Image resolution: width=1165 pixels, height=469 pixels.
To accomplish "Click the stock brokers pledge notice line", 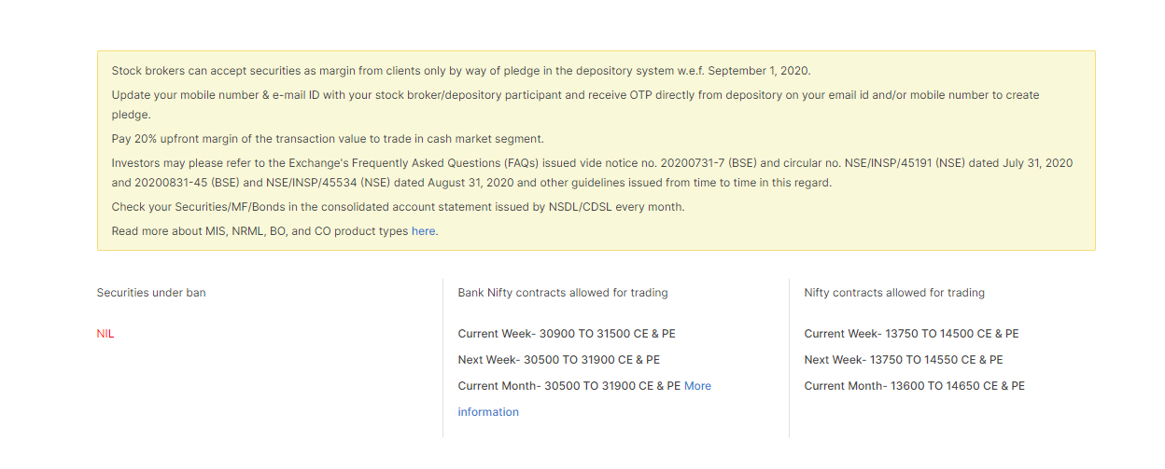I will coord(461,71).
